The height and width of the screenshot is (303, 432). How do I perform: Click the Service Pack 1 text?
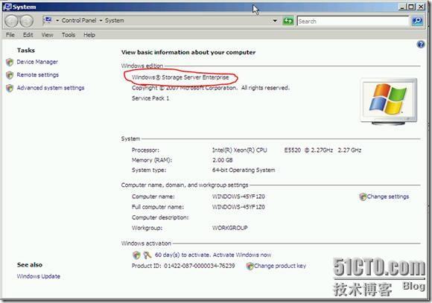[x=150, y=98]
